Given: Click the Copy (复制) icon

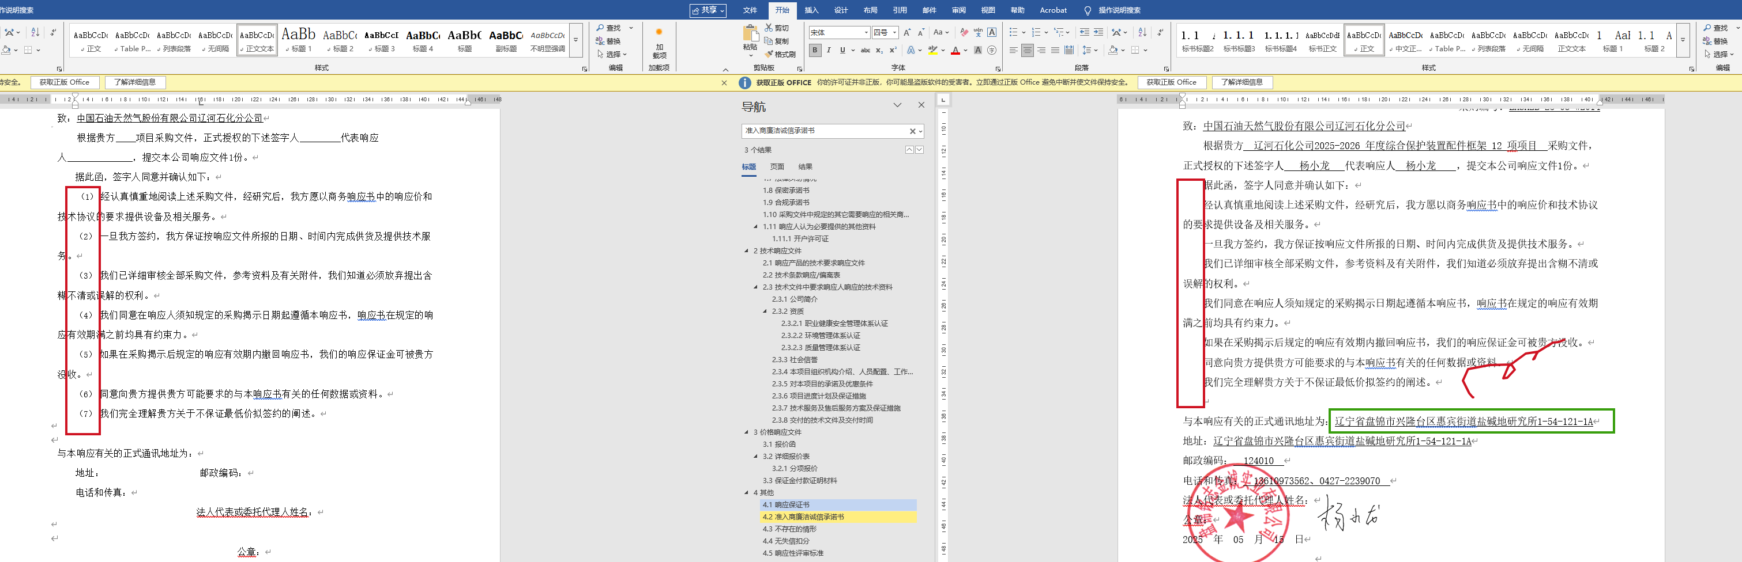Looking at the screenshot, I should coord(769,40).
